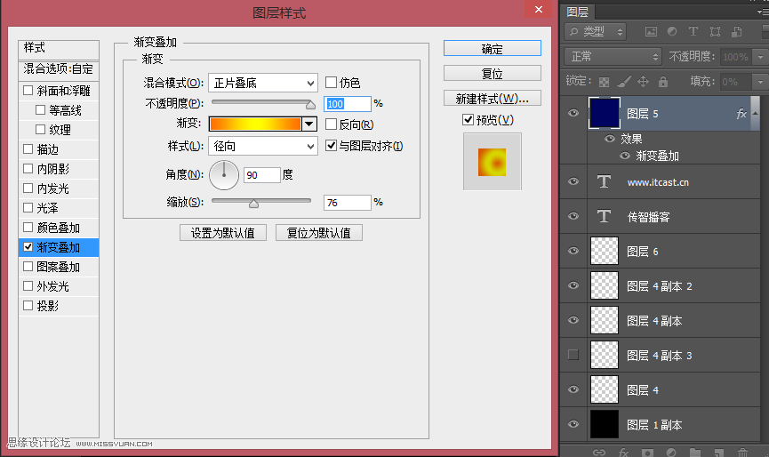Screen dimensions: 769x457
Task: Open the Layers panel flyout menu icon
Action: tap(762, 12)
